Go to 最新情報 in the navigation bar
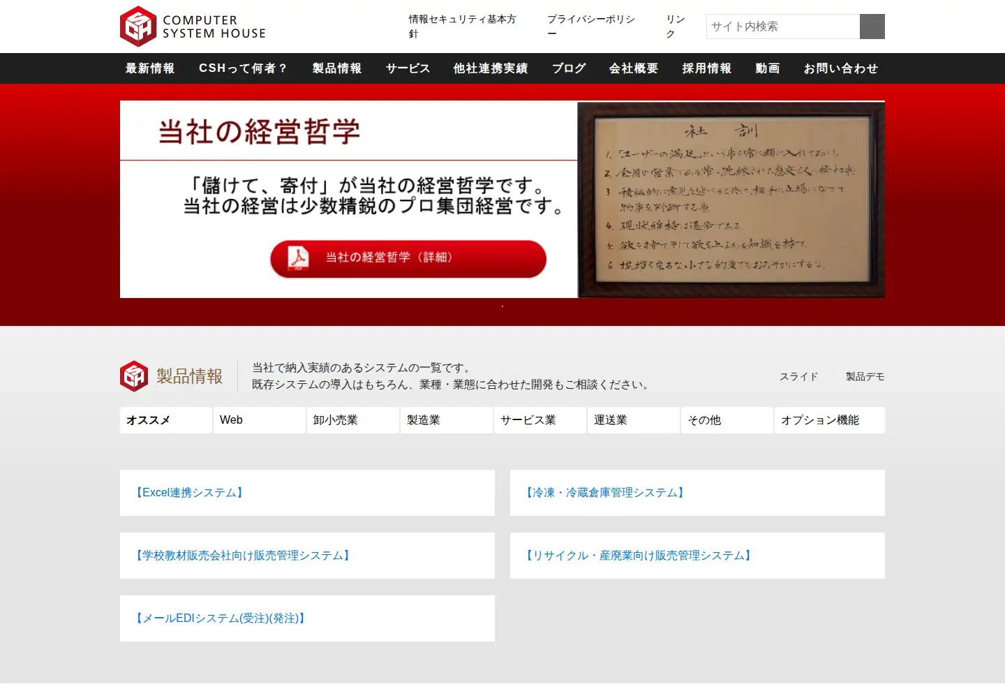Image resolution: width=1005 pixels, height=698 pixels. [x=150, y=68]
